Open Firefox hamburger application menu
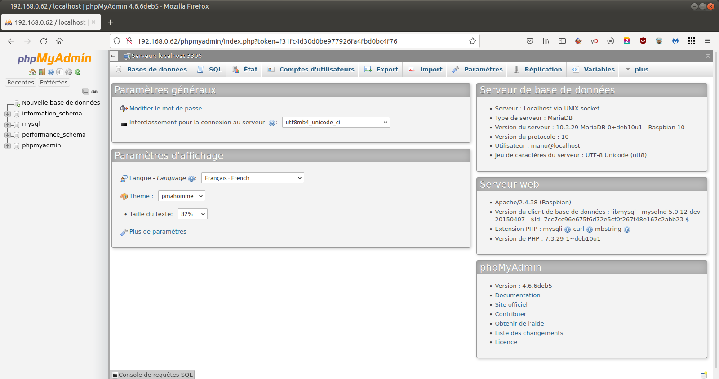 708,41
